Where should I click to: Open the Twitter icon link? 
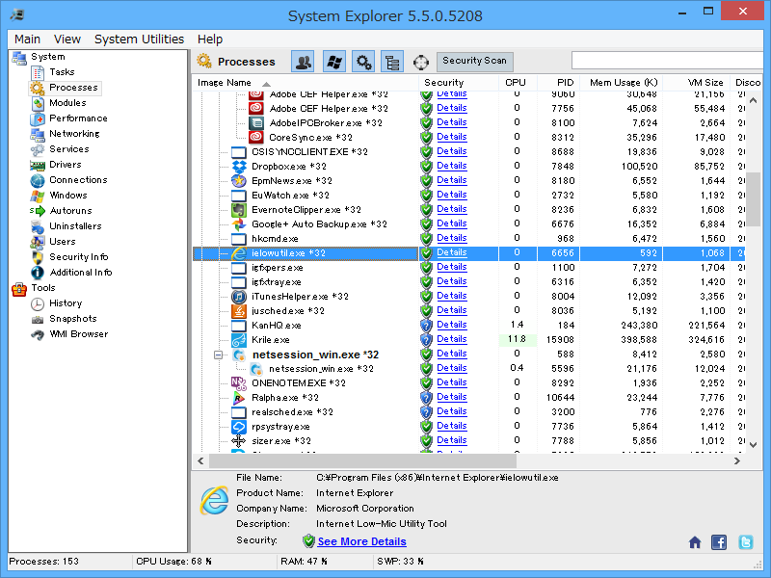[745, 542]
